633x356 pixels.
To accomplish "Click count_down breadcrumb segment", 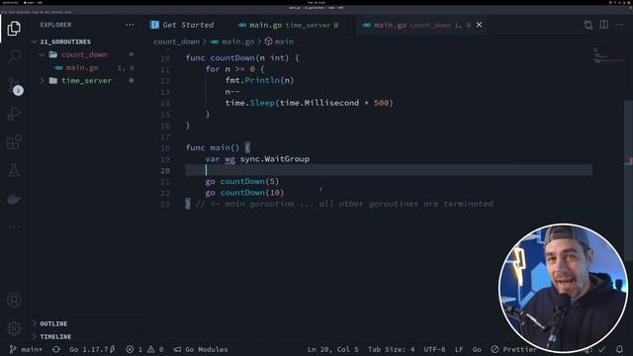I will point(176,42).
